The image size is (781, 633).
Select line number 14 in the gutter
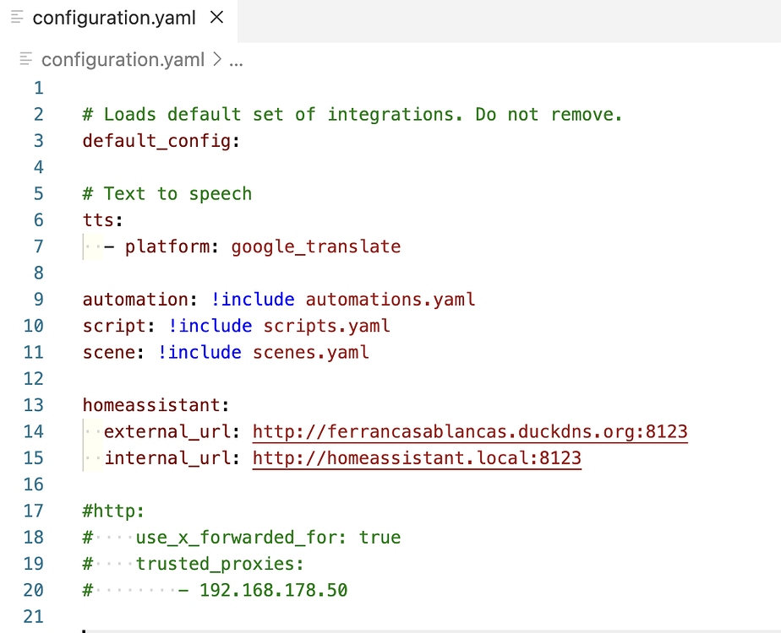(x=34, y=432)
